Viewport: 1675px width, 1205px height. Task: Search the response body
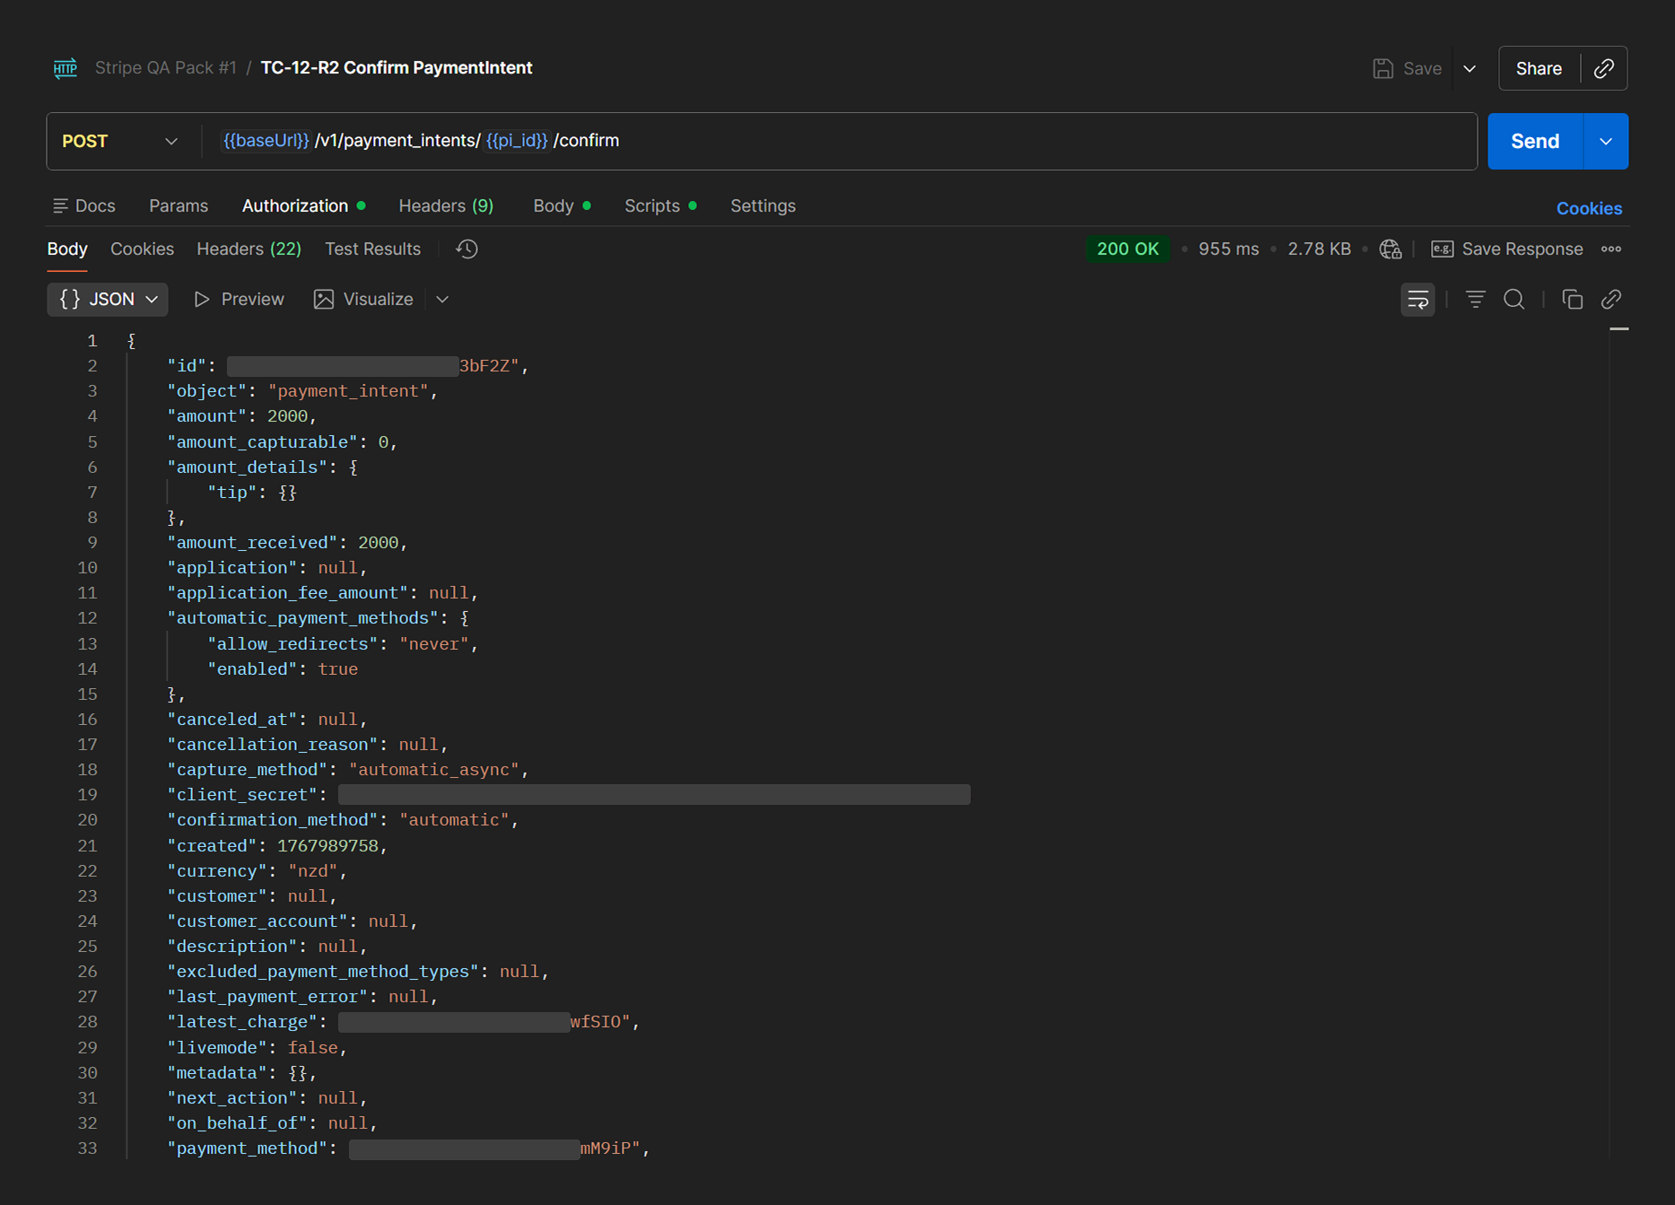(x=1514, y=299)
